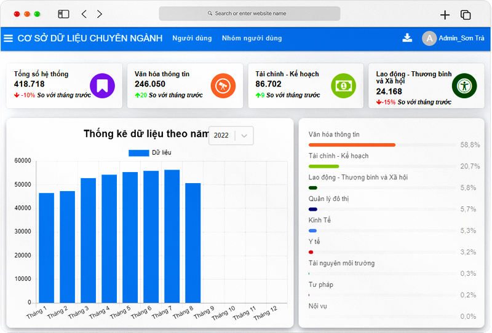Click the green money icon
Image resolution: width=492 pixels, height=333 pixels.
344,85
